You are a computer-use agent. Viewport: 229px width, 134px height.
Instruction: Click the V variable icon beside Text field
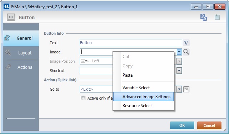[x=186, y=43]
